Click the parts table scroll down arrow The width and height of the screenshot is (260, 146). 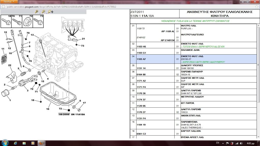258,137
